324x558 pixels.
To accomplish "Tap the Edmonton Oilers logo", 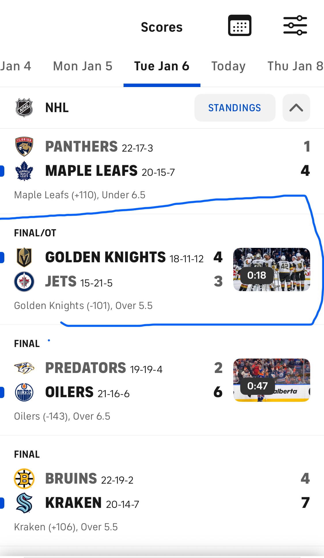I will pyautogui.click(x=24, y=392).
